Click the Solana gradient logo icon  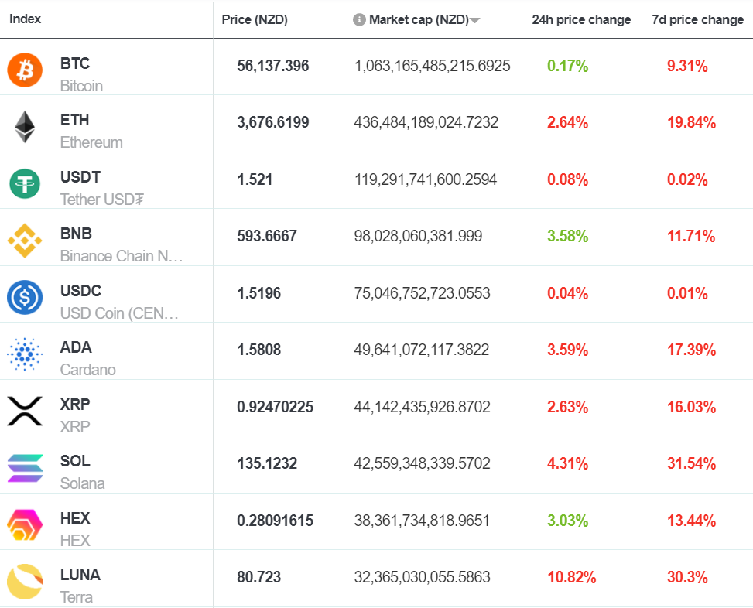pos(25,468)
